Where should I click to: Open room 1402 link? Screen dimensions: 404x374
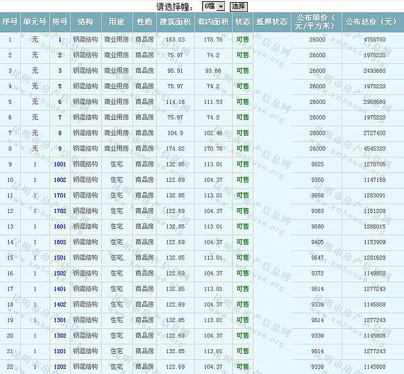click(60, 304)
